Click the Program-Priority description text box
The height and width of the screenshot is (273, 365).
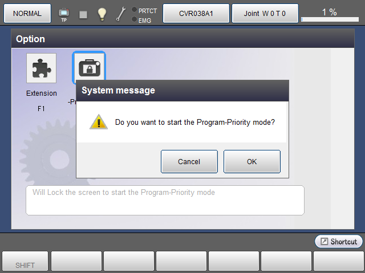(x=165, y=200)
